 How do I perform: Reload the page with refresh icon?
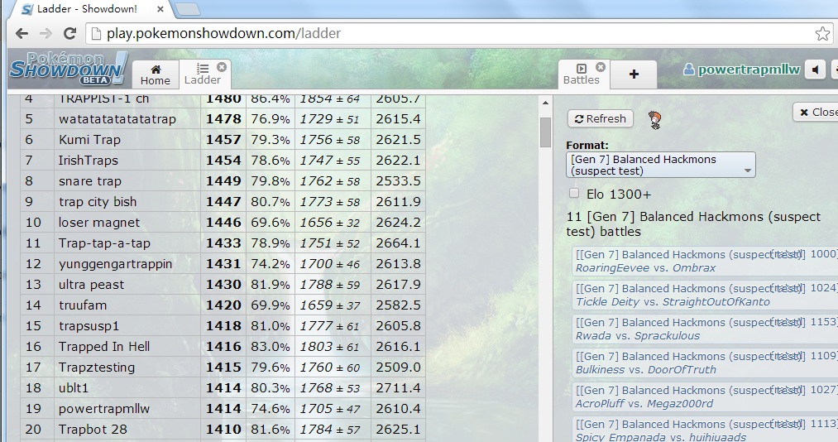click(x=69, y=34)
